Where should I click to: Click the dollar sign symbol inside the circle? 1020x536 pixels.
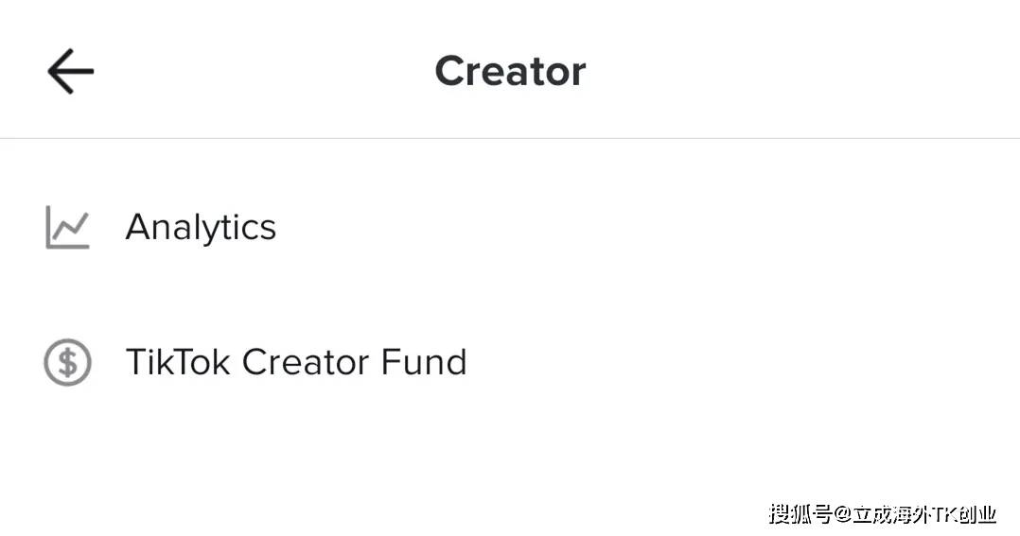68,362
